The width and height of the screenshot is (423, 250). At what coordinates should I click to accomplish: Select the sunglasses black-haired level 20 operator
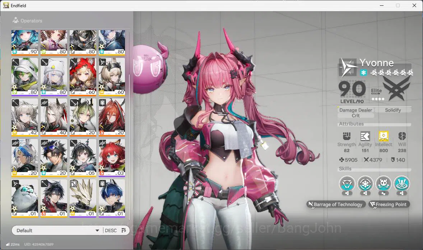click(x=54, y=158)
